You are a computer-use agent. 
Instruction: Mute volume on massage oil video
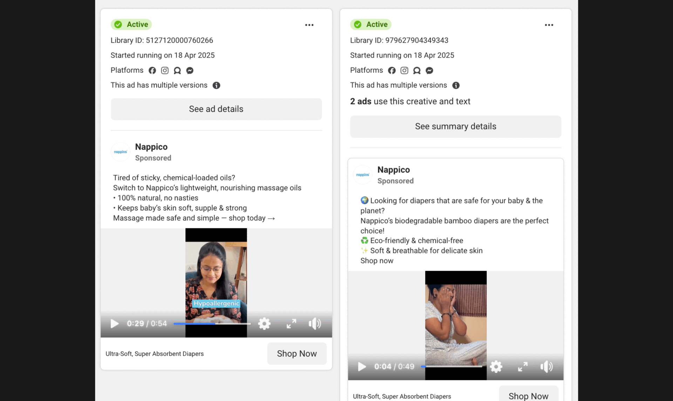pyautogui.click(x=315, y=324)
